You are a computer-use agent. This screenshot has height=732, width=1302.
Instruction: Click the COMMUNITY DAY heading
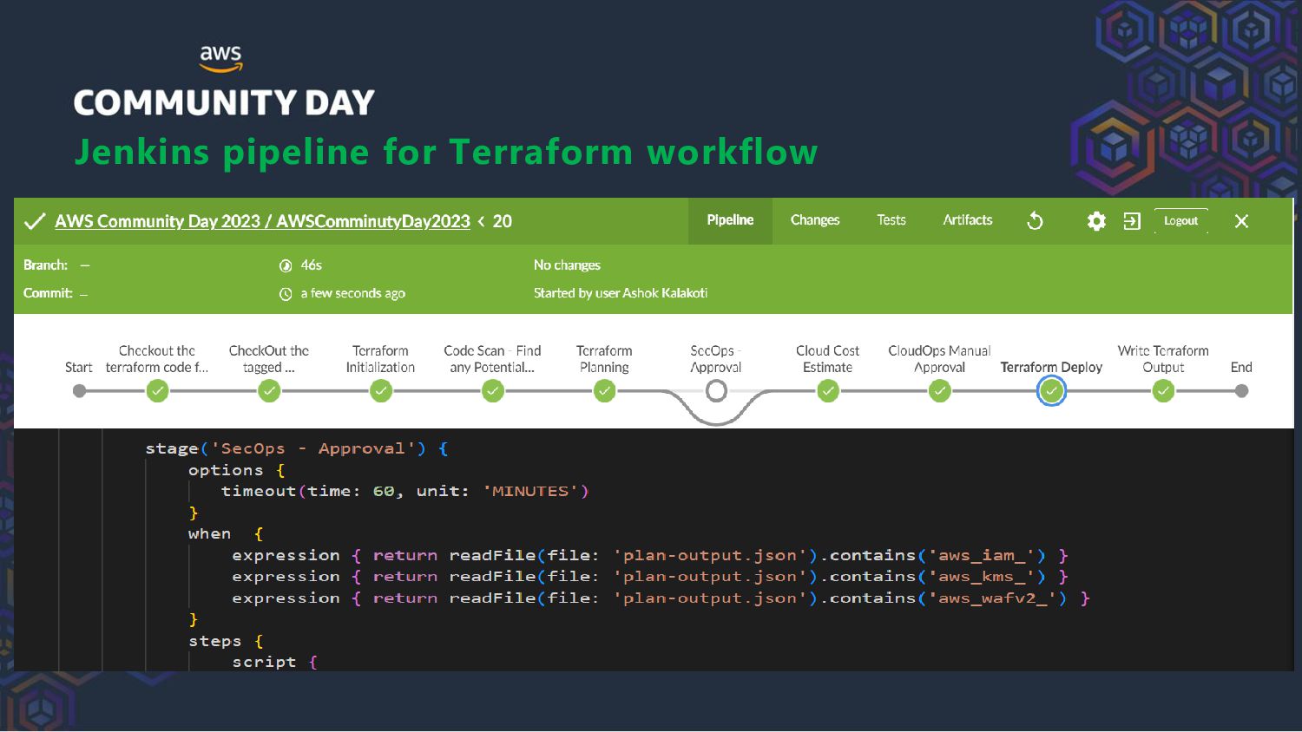click(224, 103)
